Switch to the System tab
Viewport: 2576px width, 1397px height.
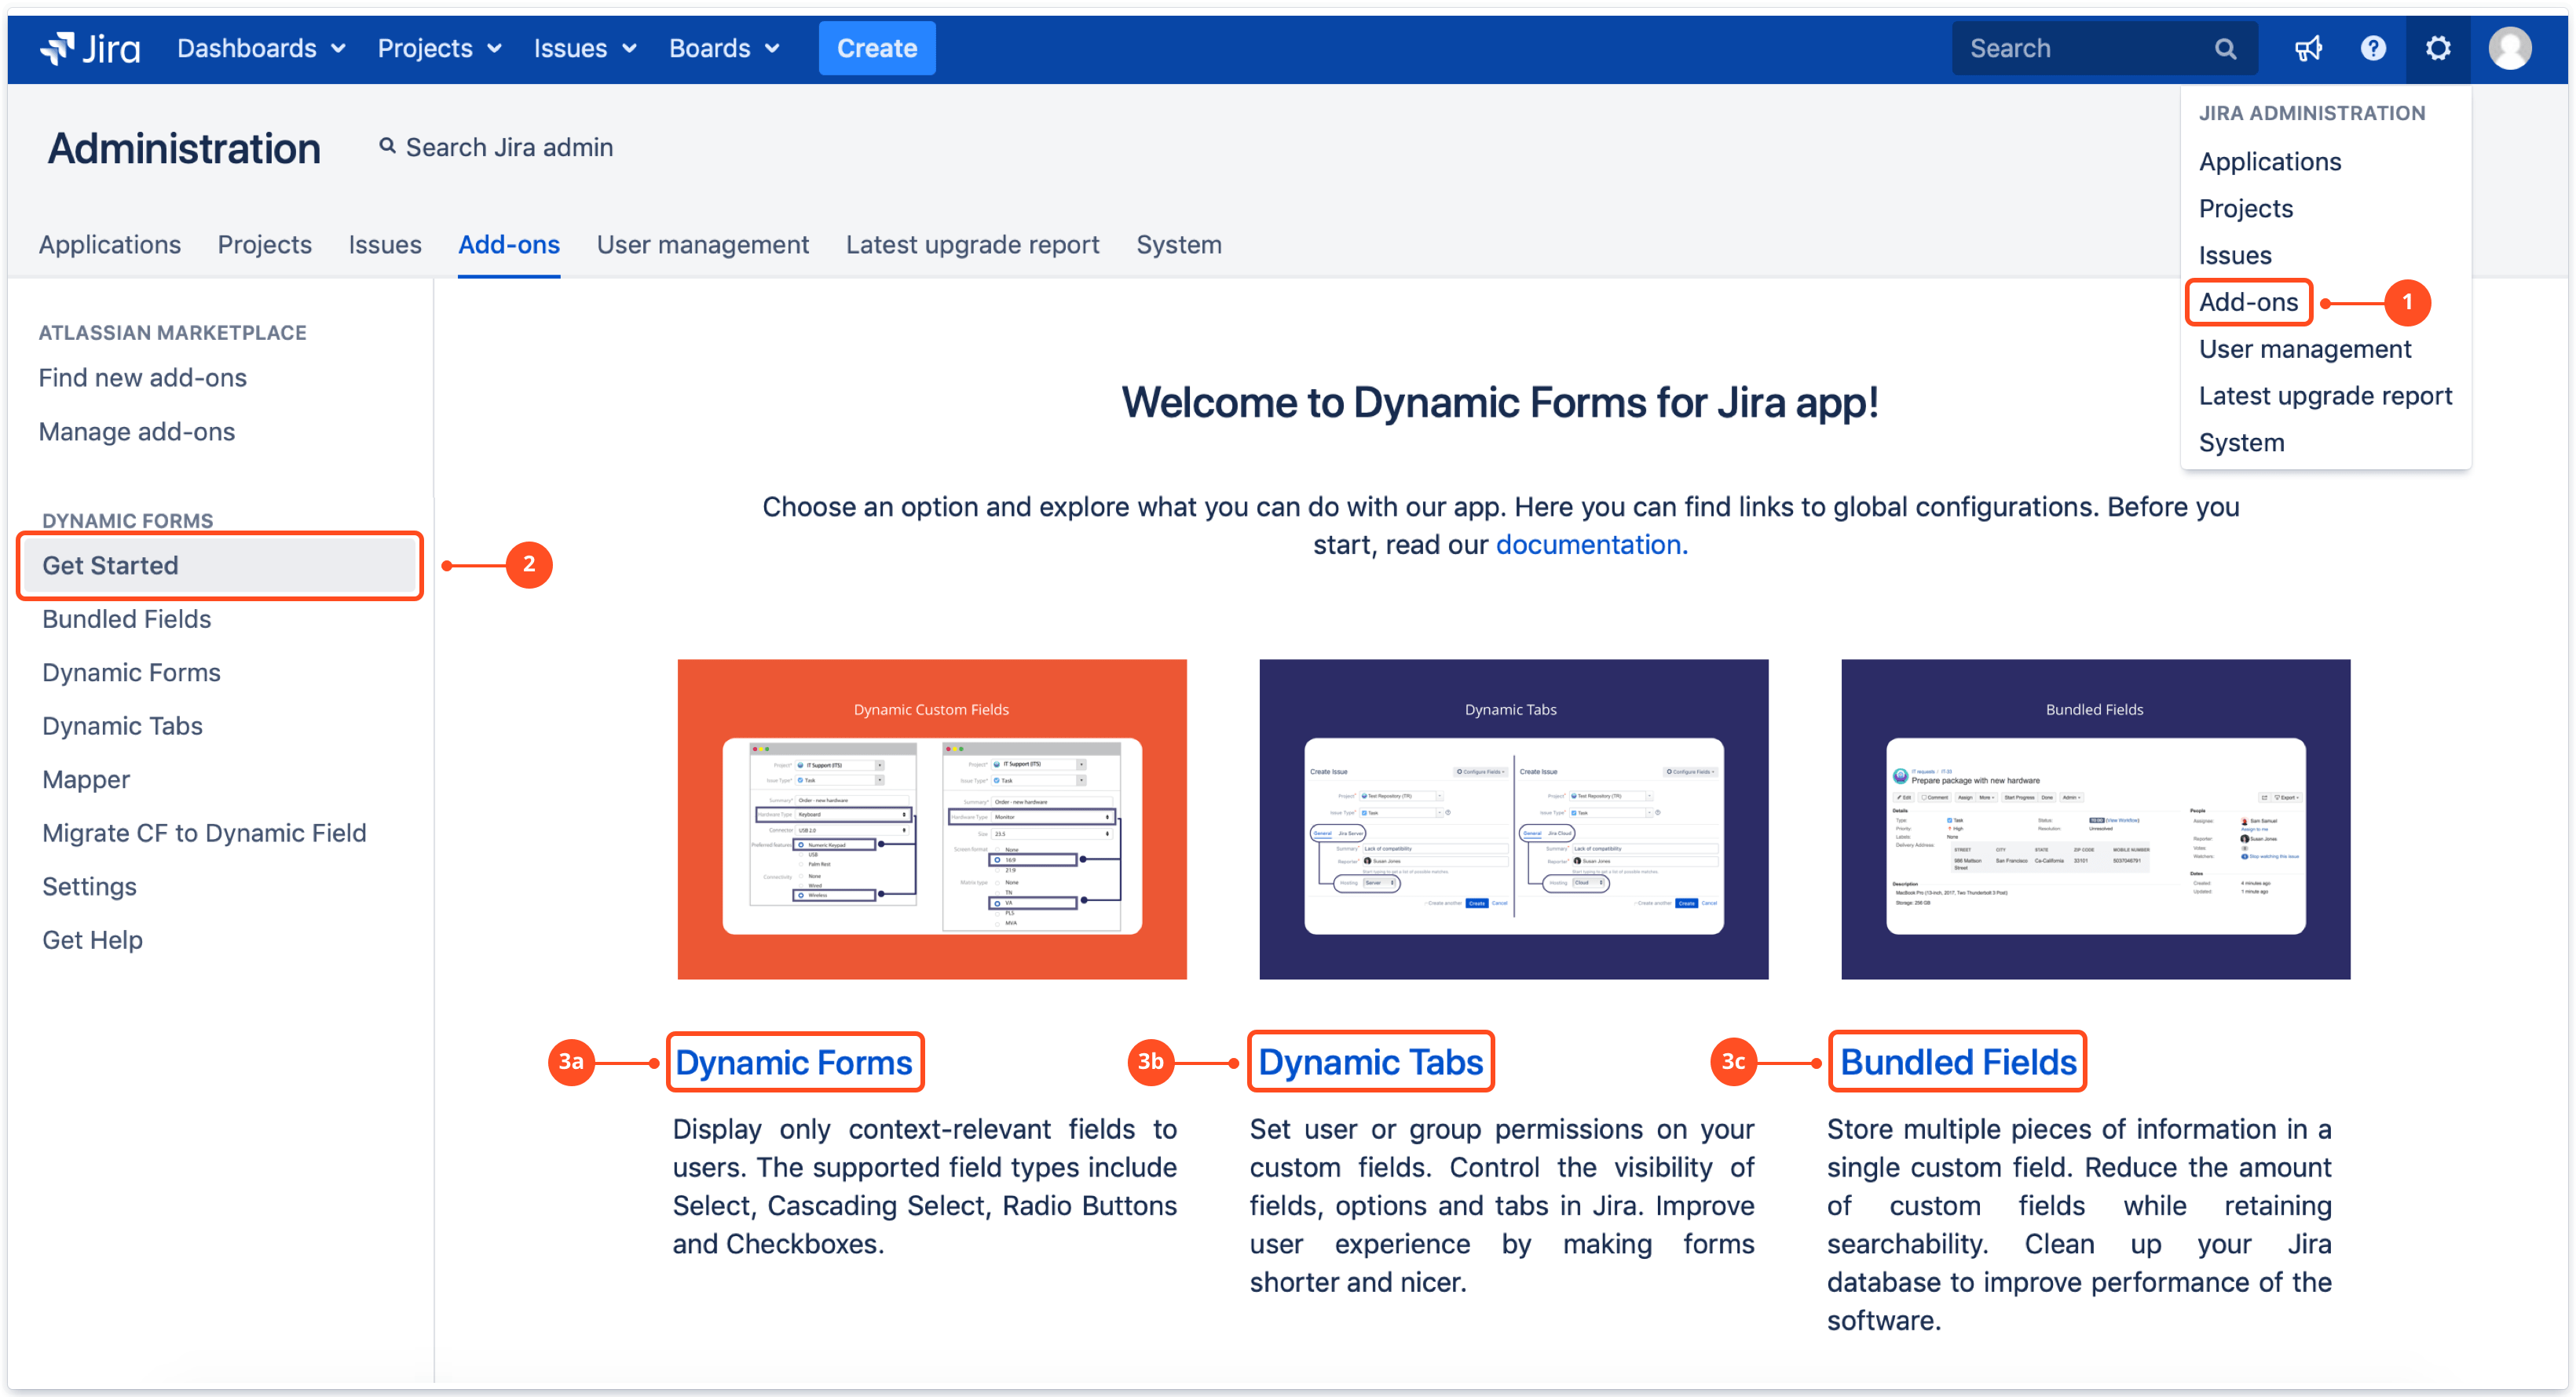[1178, 244]
